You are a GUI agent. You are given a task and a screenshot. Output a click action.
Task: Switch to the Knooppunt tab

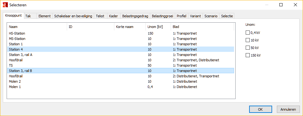[x=13, y=16]
